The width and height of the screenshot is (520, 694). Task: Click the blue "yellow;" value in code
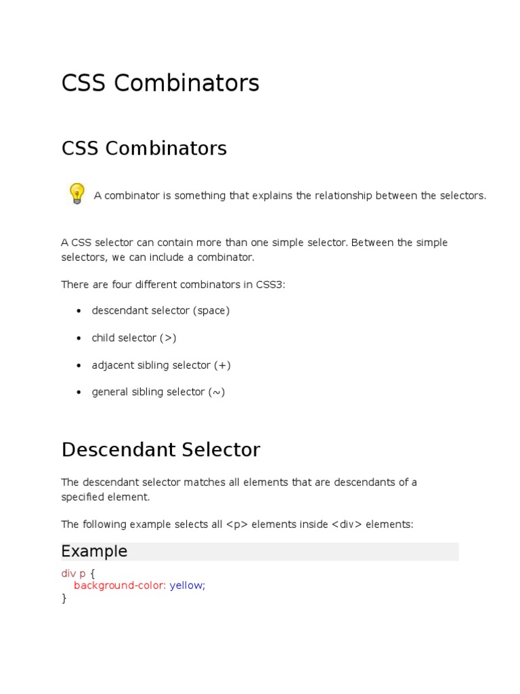pos(188,586)
